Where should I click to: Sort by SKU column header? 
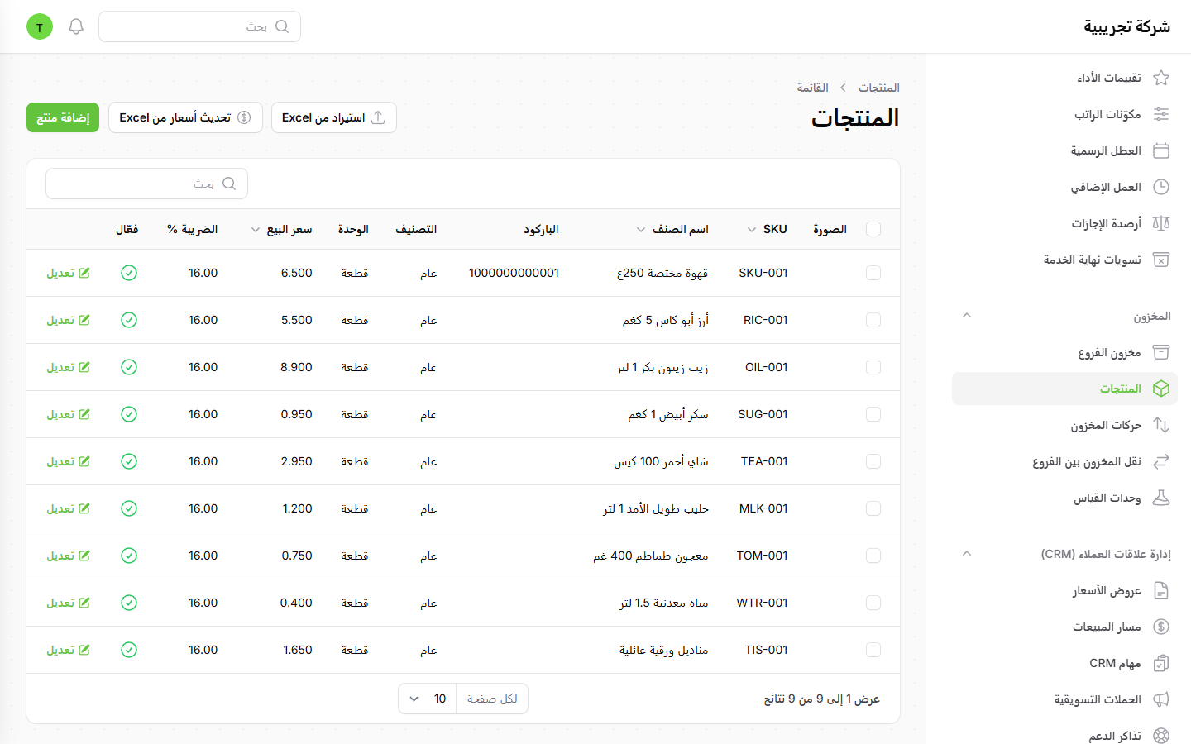coord(767,229)
